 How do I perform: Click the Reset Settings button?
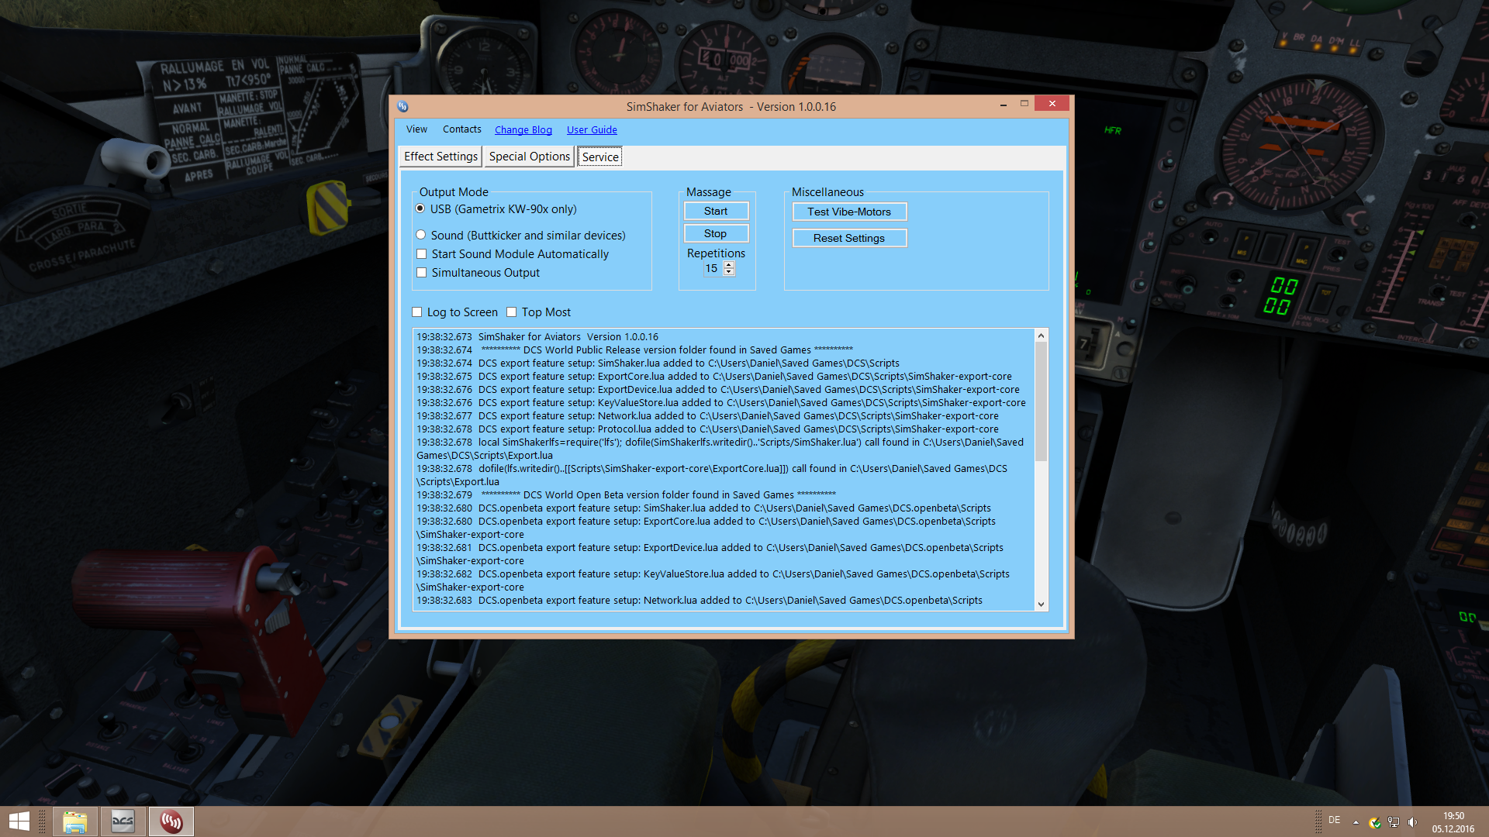click(x=849, y=238)
